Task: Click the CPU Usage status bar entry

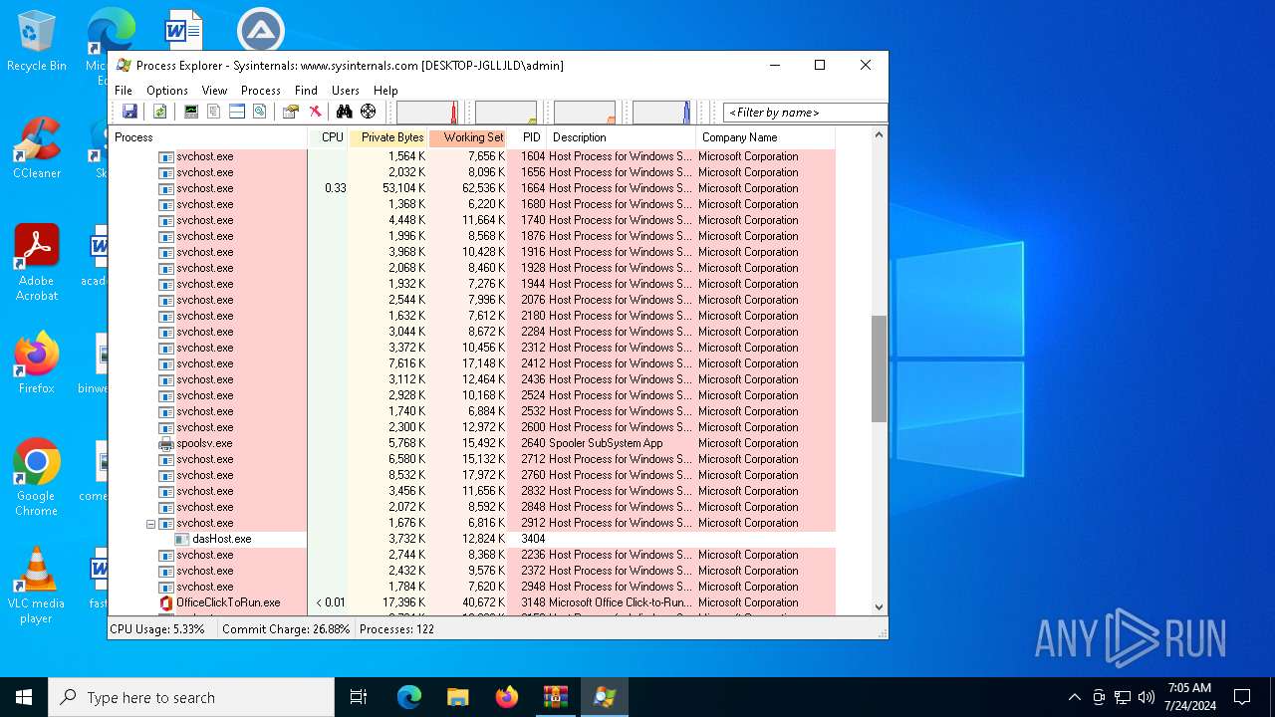Action: pyautogui.click(x=157, y=629)
